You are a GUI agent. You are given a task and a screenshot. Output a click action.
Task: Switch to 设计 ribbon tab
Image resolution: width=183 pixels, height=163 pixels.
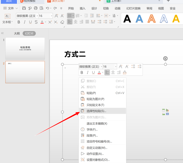[x=94, y=8]
